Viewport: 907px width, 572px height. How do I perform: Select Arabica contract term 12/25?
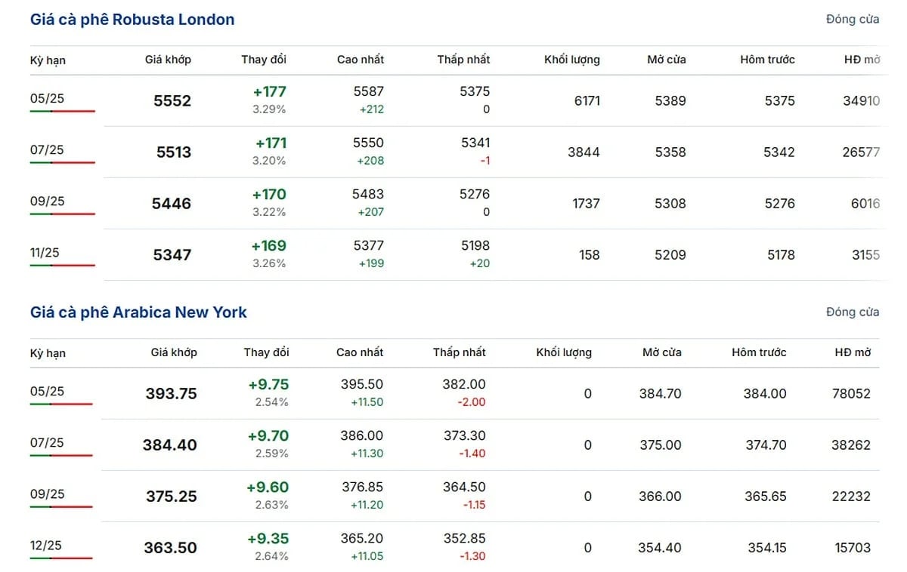47,546
